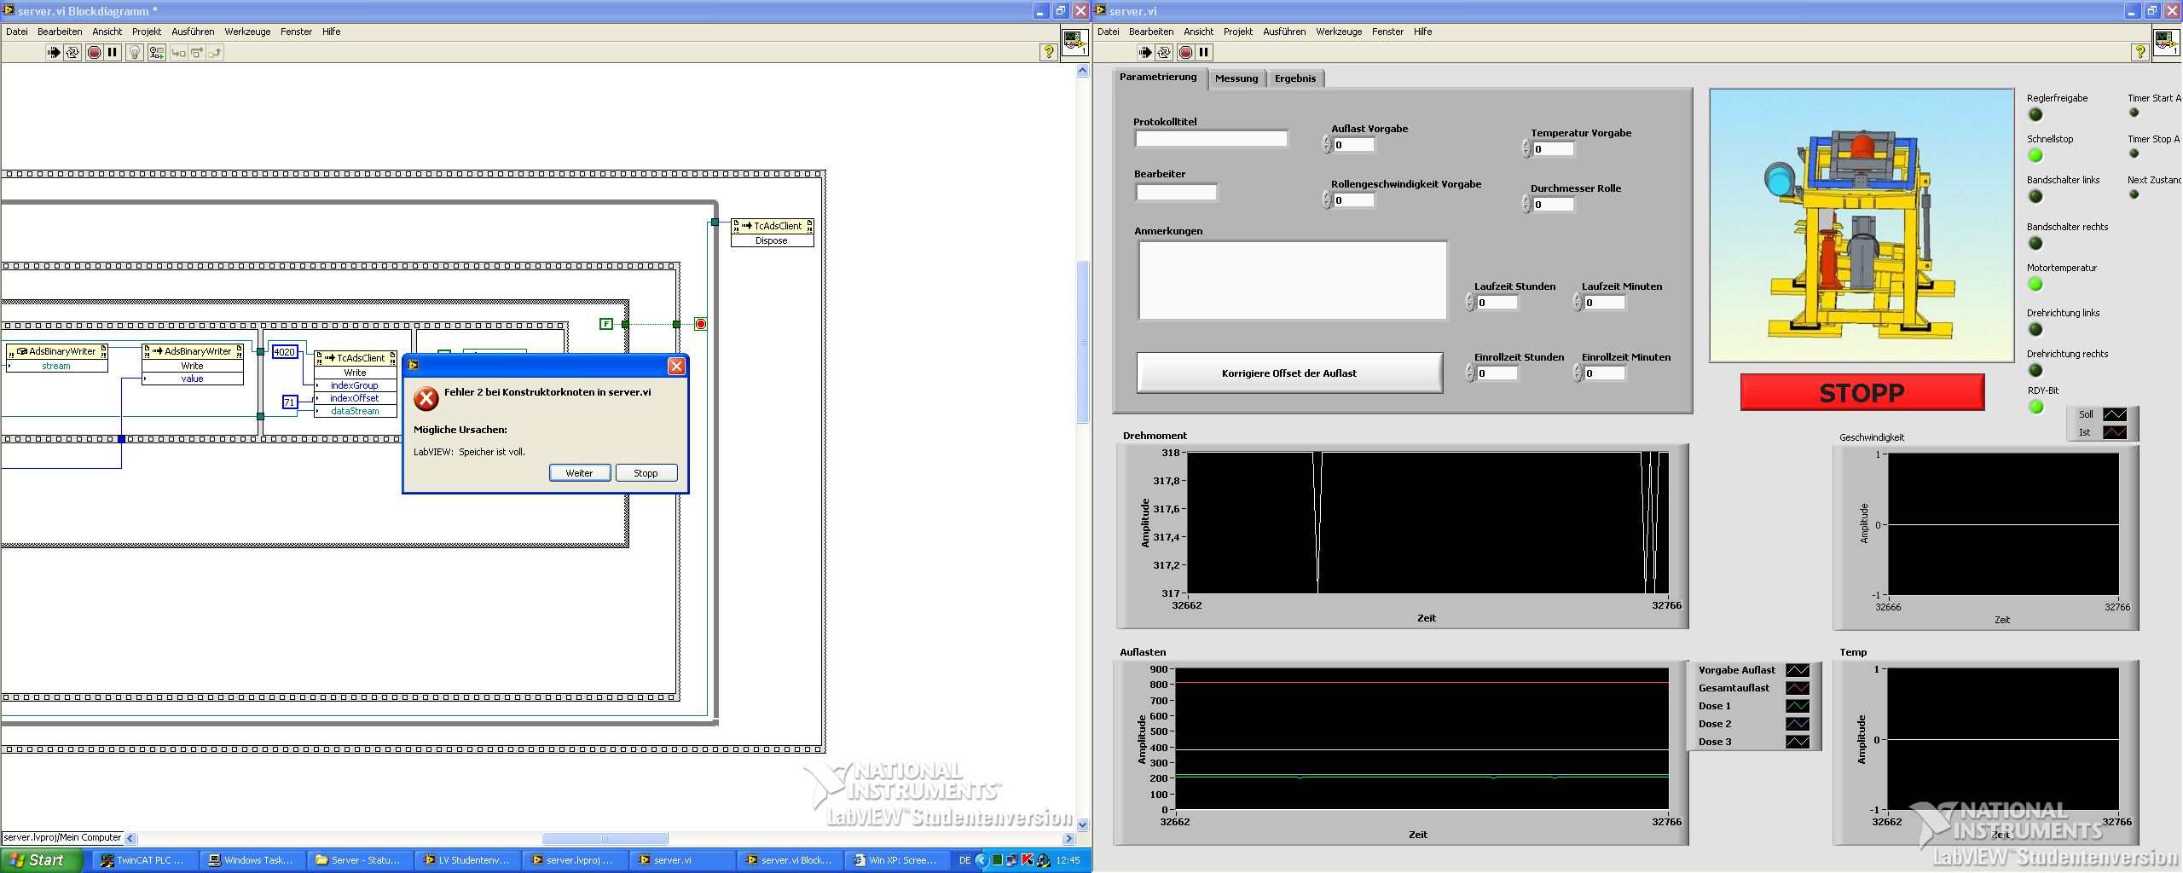Viewport: 2183px width, 873px height.
Task: Click the Dose 3 plot legend swatch
Action: point(1798,742)
